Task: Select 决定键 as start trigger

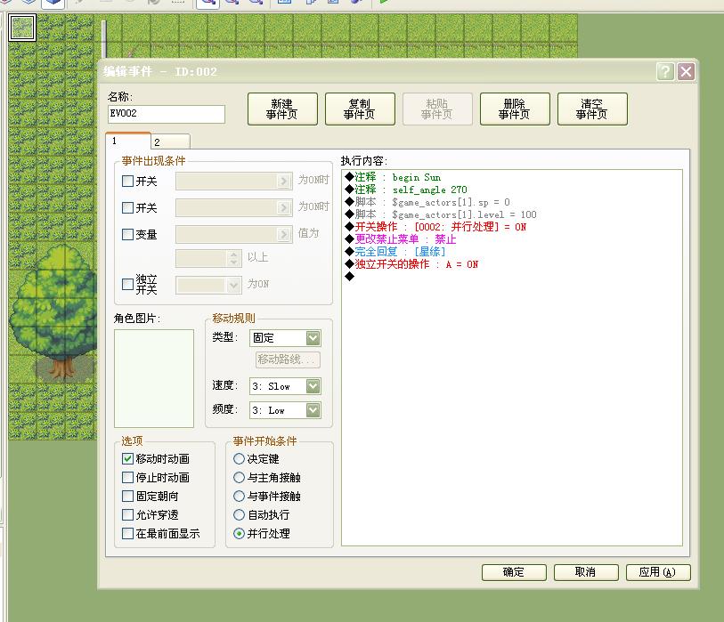Action: [239, 458]
